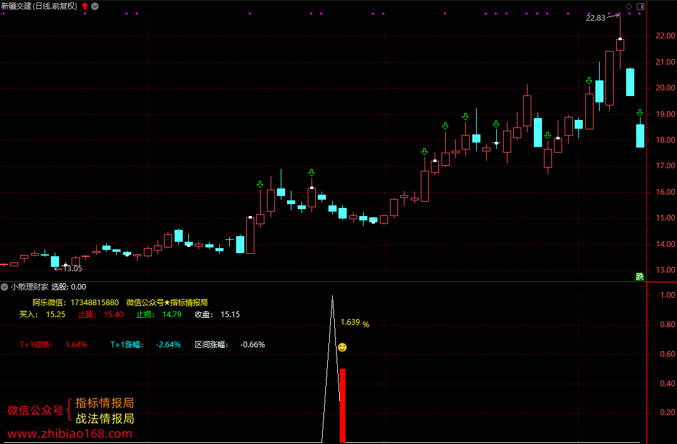Click the 18.00 price axis label
The width and height of the screenshot is (677, 444).
[665, 140]
